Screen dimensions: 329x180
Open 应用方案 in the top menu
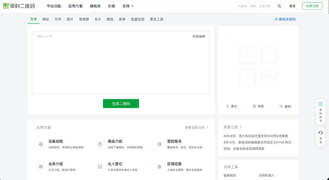[x=75, y=6]
